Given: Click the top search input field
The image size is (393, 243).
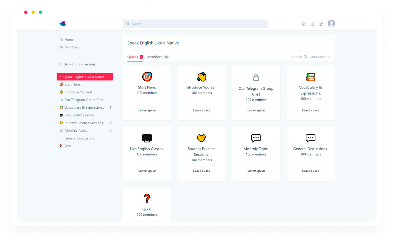Looking at the screenshot, I should [x=195, y=24].
